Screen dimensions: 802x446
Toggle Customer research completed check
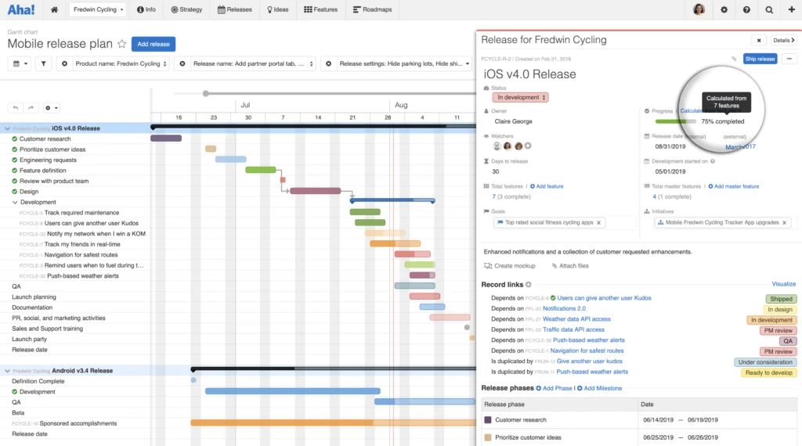[x=15, y=139]
